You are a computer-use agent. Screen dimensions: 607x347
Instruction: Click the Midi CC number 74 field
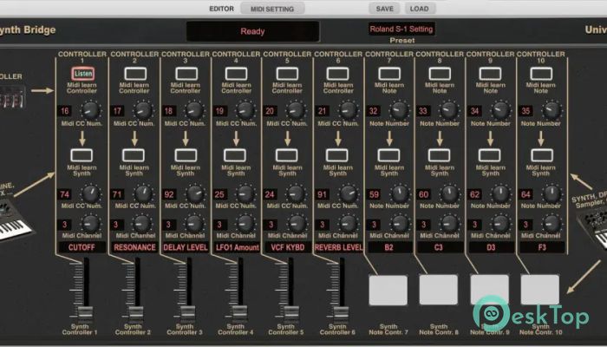click(66, 195)
